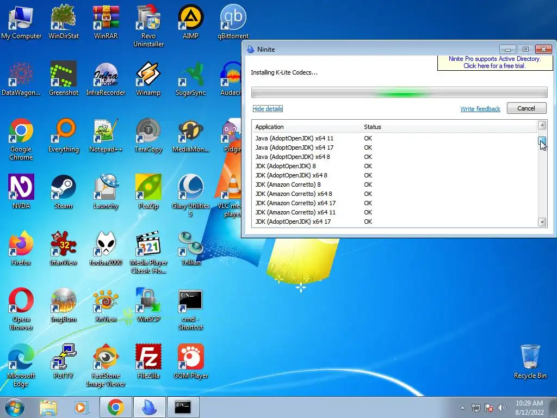Select the SugarSync desktop icon
This screenshot has width=557, height=418.
tap(190, 79)
